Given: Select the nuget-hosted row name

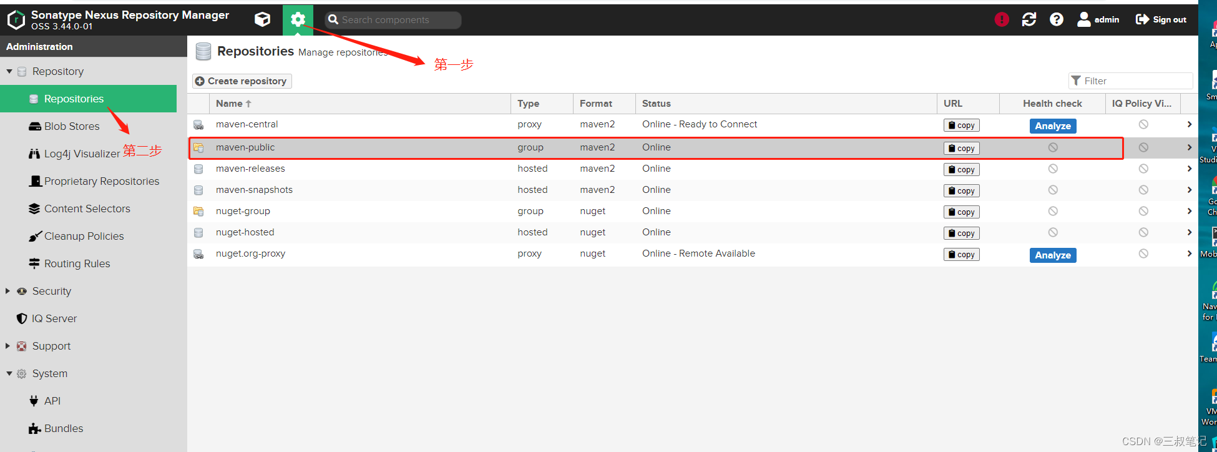Looking at the screenshot, I should [245, 232].
